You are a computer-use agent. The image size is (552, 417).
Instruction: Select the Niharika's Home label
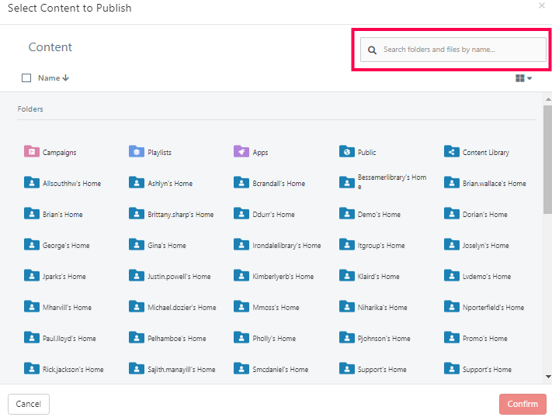(x=382, y=307)
